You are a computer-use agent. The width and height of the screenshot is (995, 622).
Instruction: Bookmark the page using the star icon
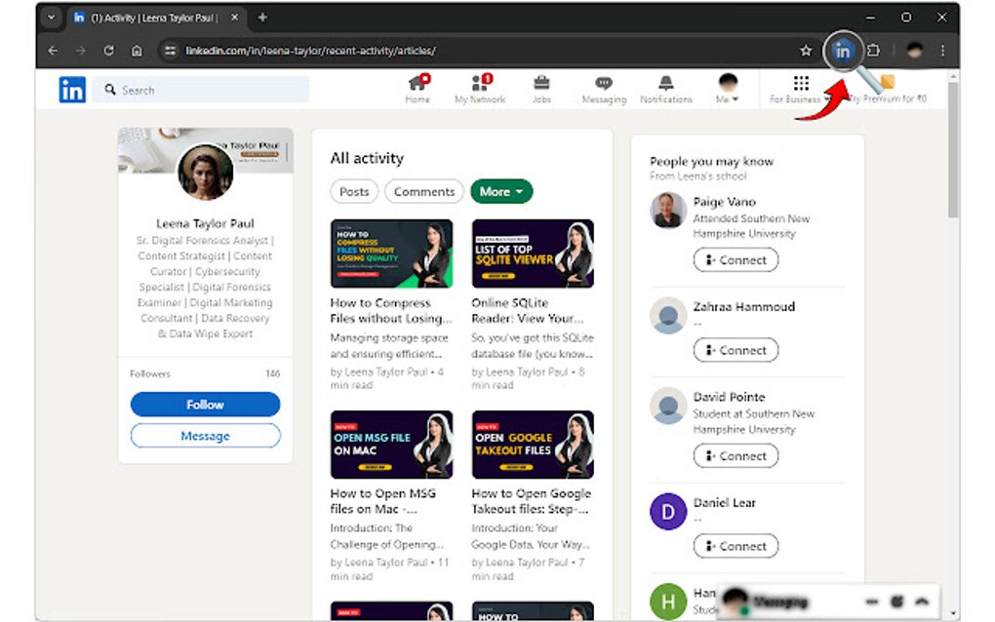pyautogui.click(x=806, y=50)
